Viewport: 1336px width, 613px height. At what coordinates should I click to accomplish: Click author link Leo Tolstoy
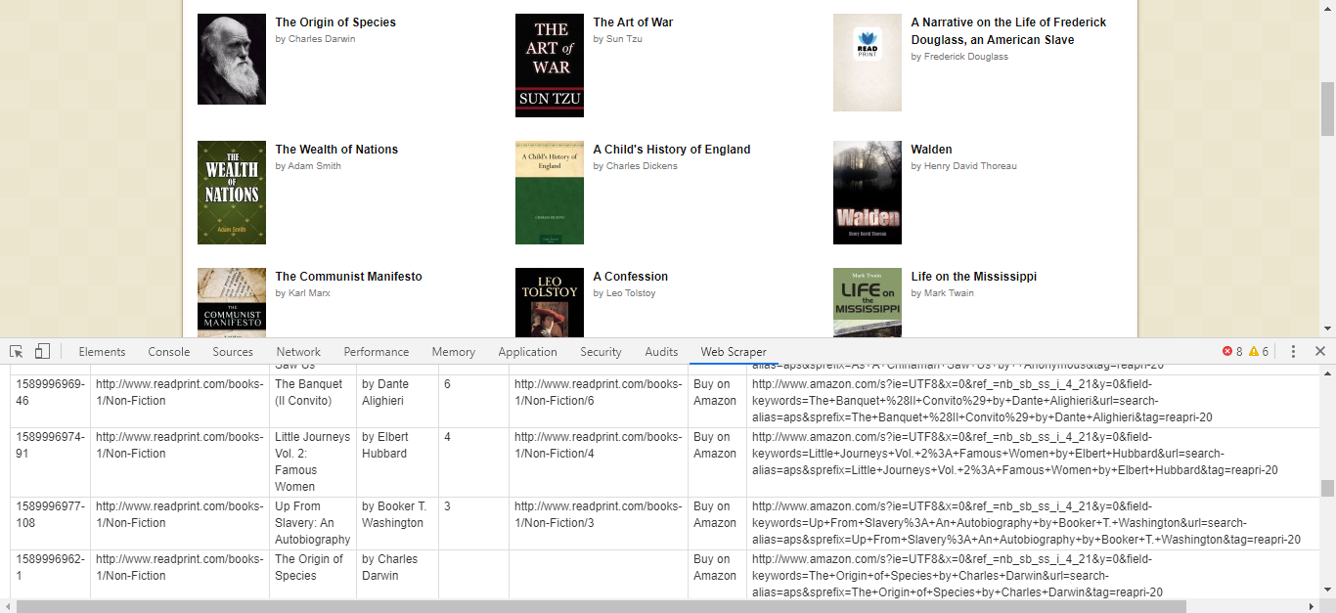(631, 293)
